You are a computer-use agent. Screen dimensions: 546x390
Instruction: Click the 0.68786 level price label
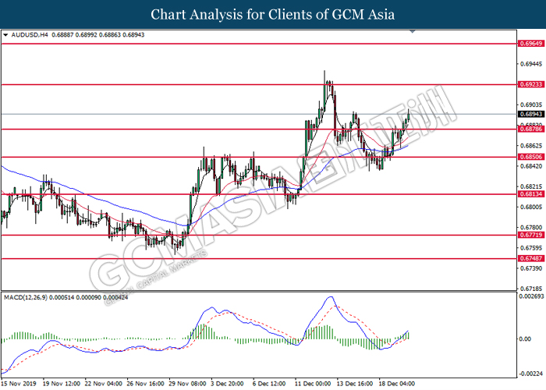531,129
